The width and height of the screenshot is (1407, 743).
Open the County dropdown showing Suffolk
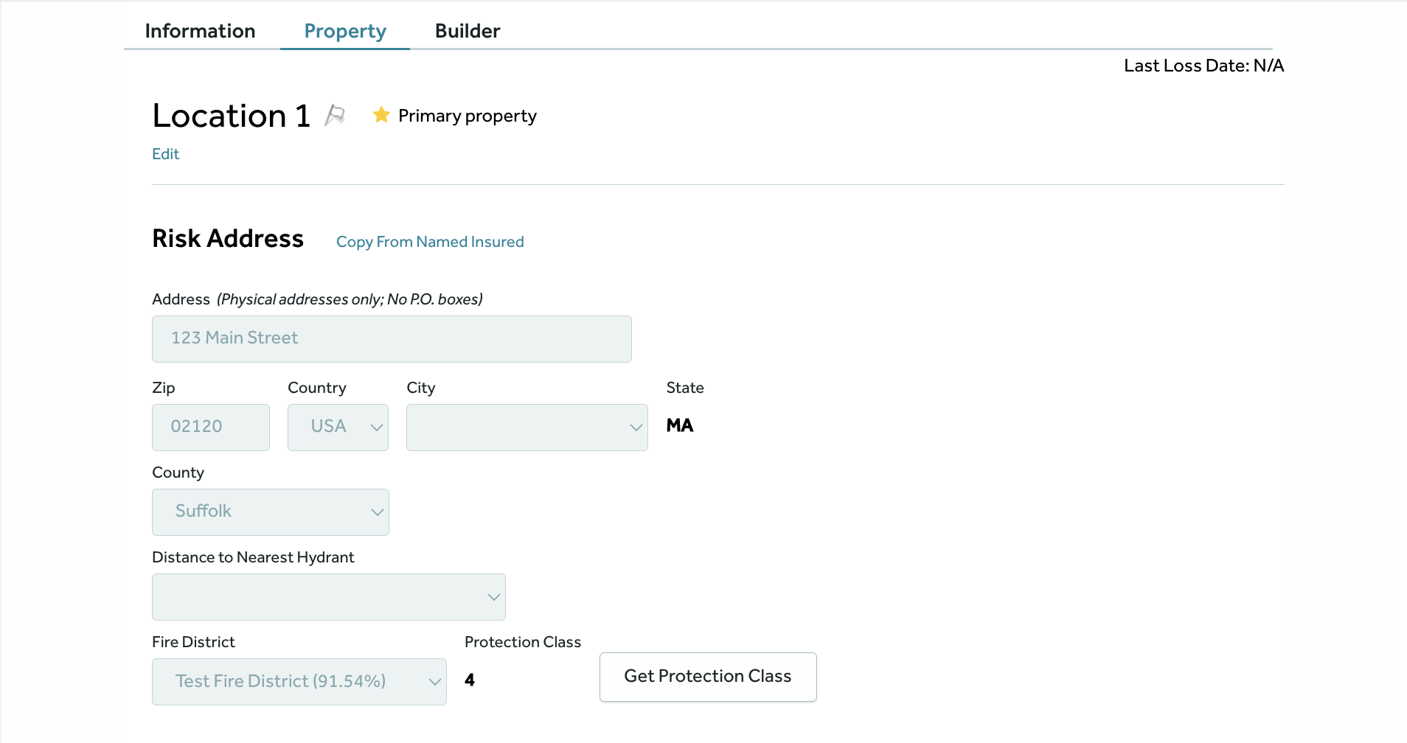[x=271, y=512]
